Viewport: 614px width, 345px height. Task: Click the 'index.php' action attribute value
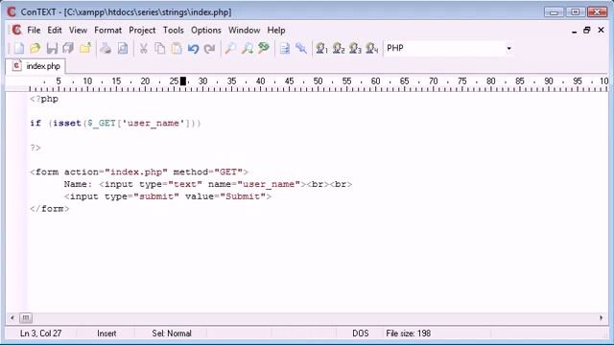coord(136,172)
